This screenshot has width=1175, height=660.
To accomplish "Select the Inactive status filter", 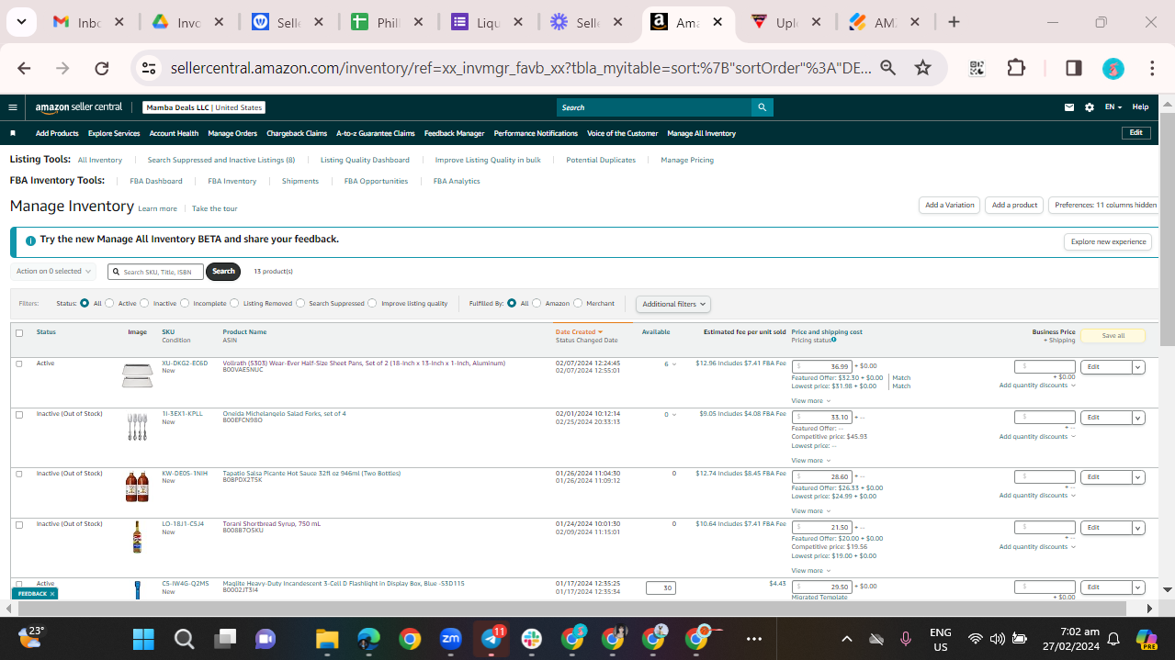I will [x=144, y=303].
